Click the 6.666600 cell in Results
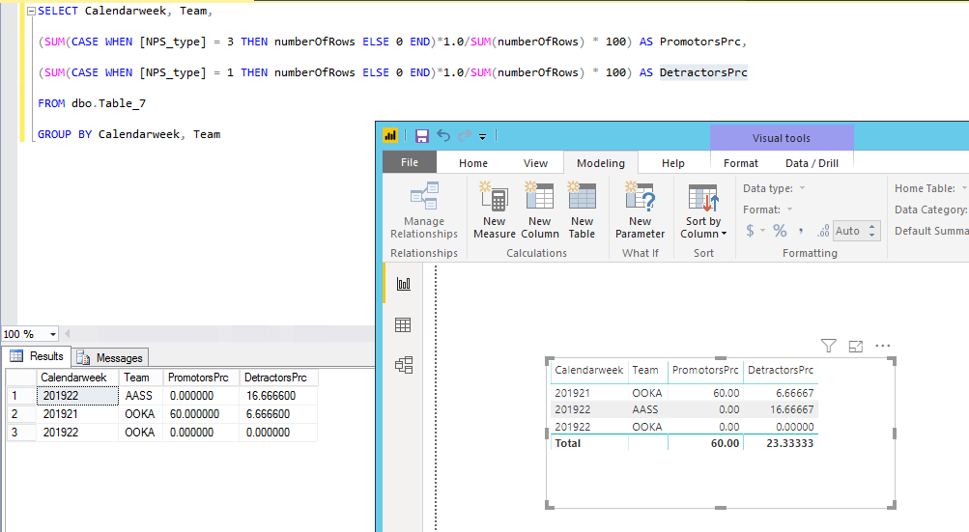 coord(278,414)
